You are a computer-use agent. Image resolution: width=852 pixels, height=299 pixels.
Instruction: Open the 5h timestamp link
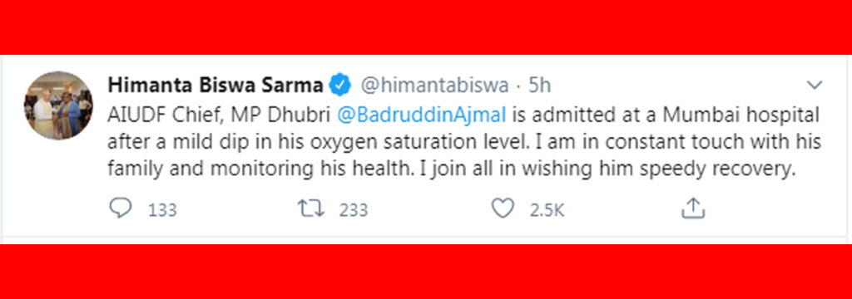(539, 86)
